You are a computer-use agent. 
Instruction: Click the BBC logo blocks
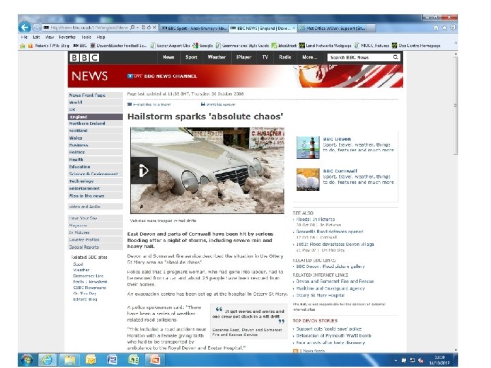pyautogui.click(x=85, y=57)
